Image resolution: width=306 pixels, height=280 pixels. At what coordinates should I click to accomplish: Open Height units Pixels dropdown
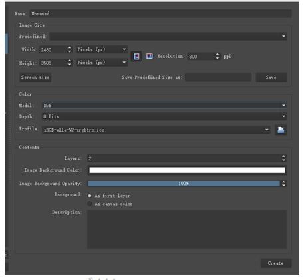(x=102, y=63)
